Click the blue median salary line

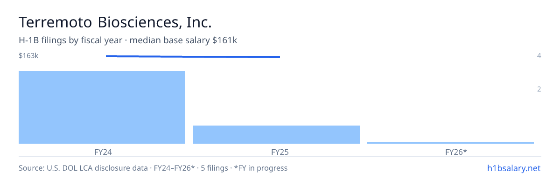pyautogui.click(x=193, y=57)
